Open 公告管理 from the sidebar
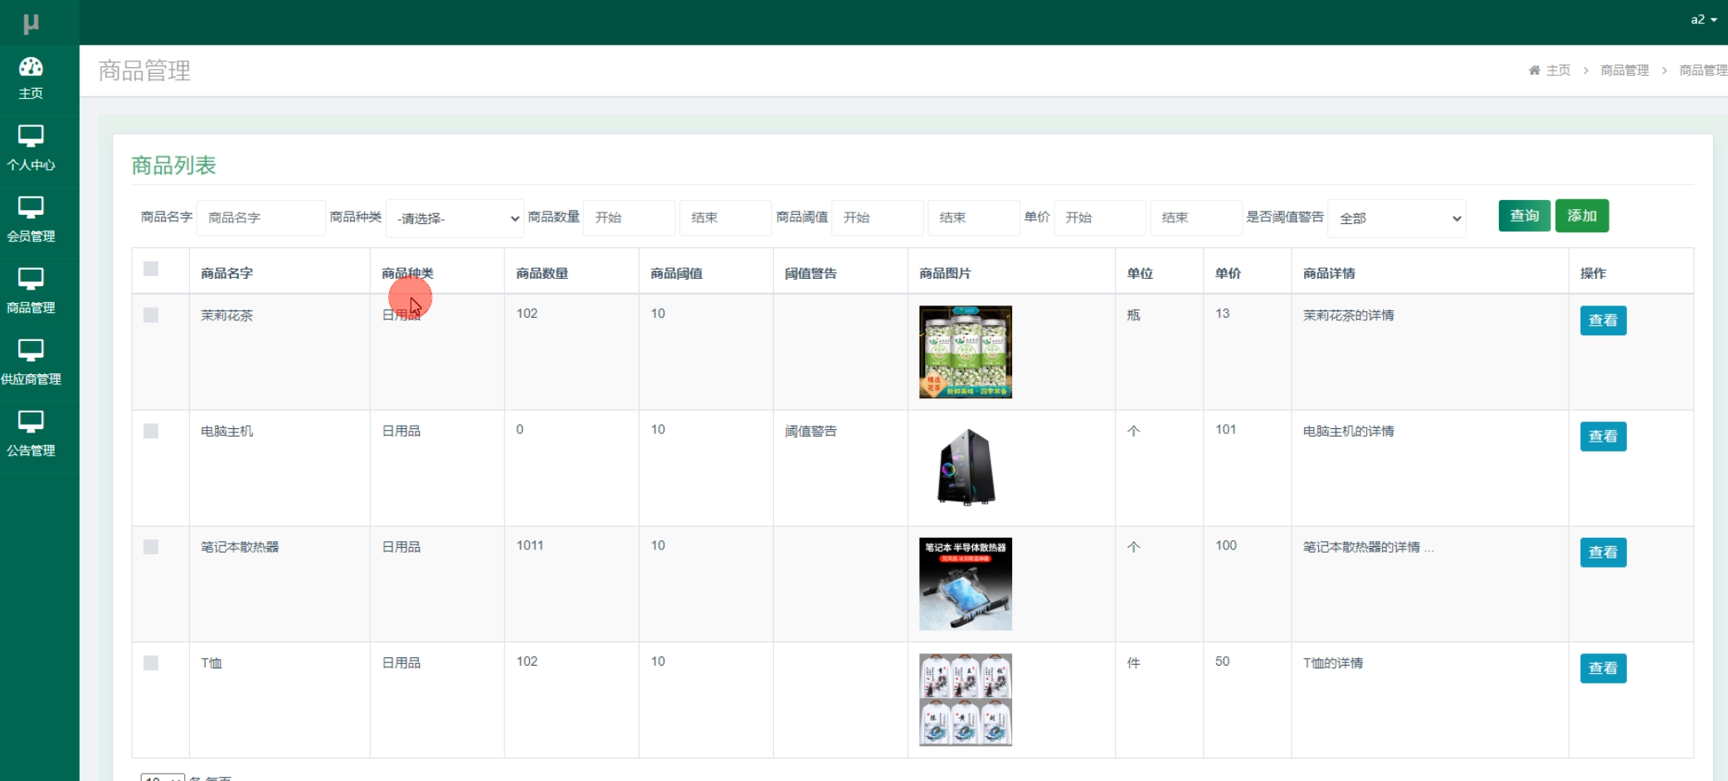The width and height of the screenshot is (1728, 781). click(x=31, y=433)
